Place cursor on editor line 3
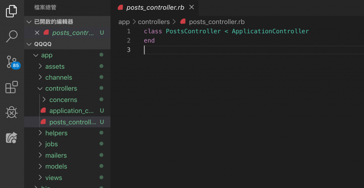Viewport: 364px width, 188px height. [x=253, y=50]
